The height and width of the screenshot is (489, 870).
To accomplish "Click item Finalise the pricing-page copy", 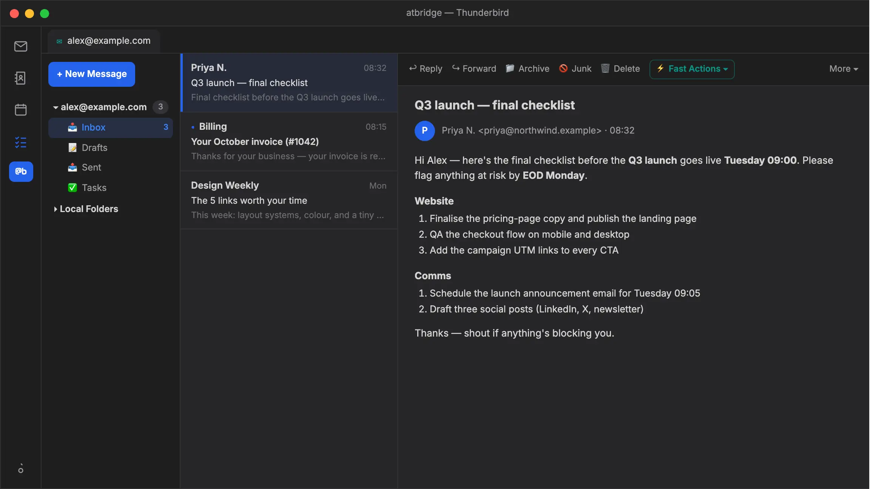I will (x=563, y=219).
